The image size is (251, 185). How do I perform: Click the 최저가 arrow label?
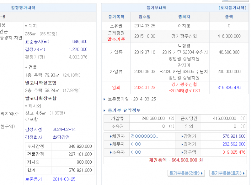coord(189,144)
